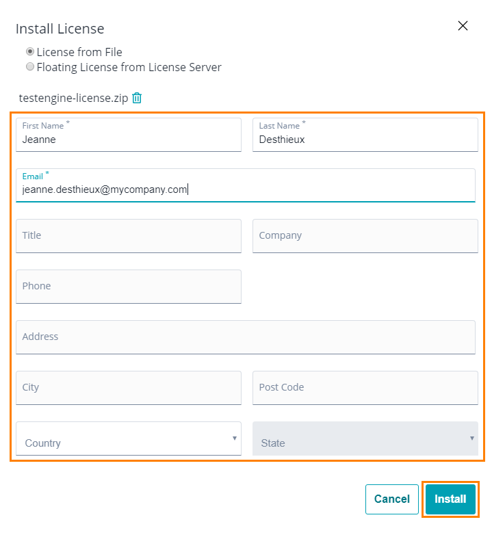Screen dimensions: 492x550
Task: Click the Install button
Action: (x=450, y=499)
